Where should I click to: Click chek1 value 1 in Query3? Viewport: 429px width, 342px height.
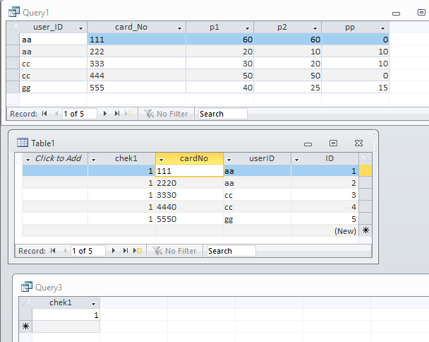click(x=66, y=314)
